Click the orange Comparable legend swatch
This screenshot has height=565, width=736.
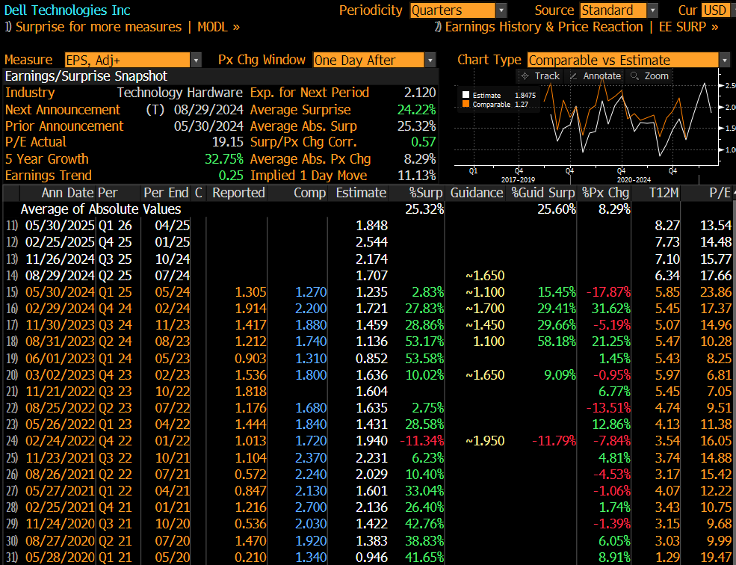[466, 105]
